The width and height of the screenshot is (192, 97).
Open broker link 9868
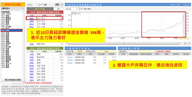[31, 21]
